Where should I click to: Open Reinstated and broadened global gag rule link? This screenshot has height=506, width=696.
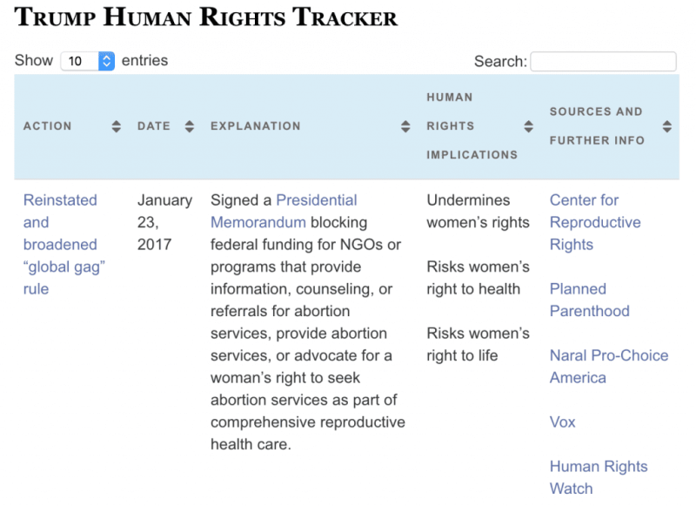(64, 245)
